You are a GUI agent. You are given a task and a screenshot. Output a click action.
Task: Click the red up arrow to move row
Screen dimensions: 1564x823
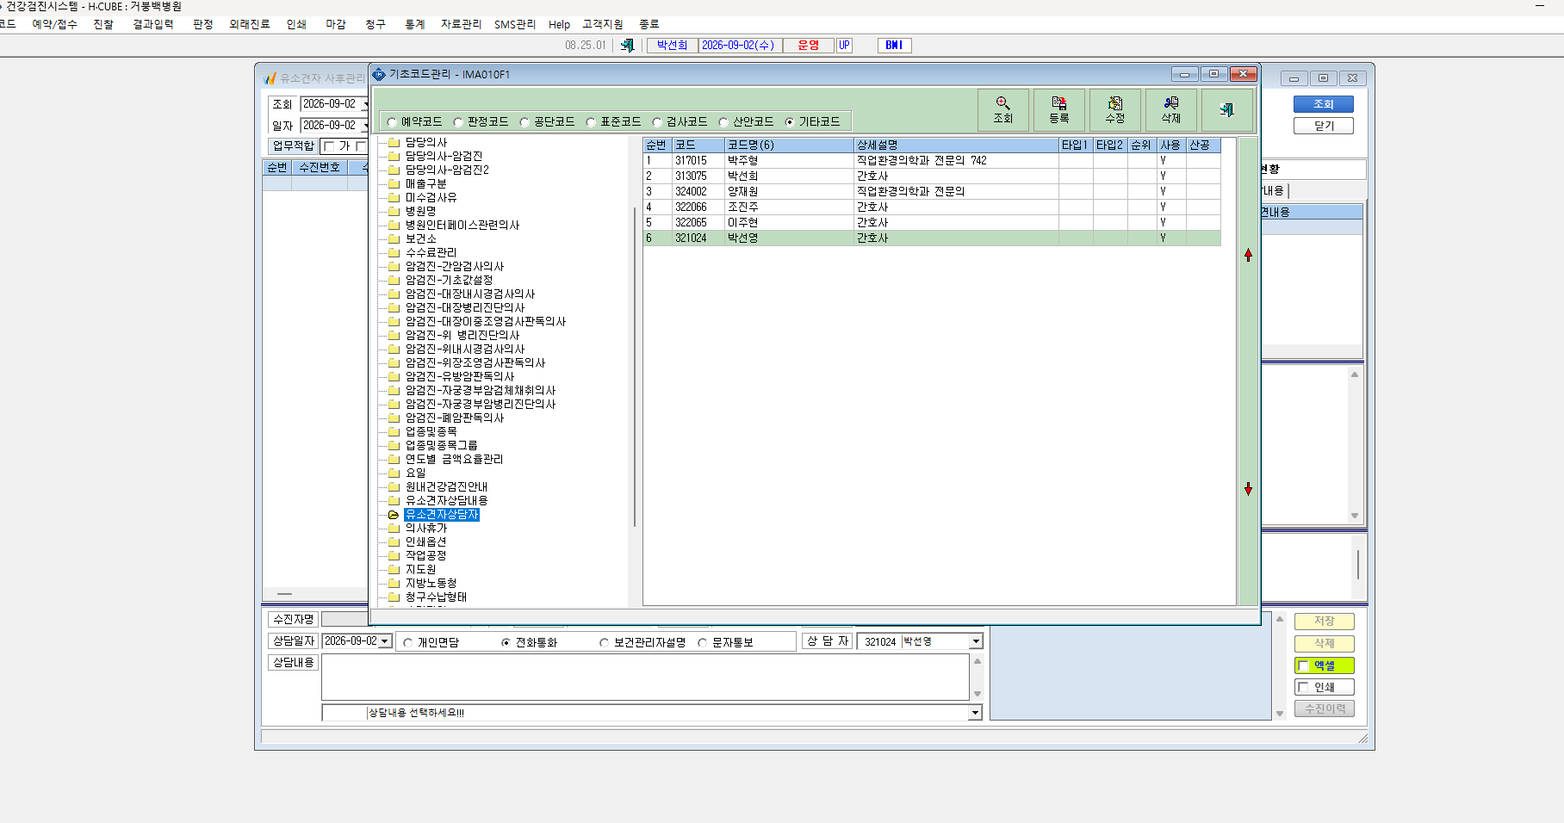click(1248, 255)
